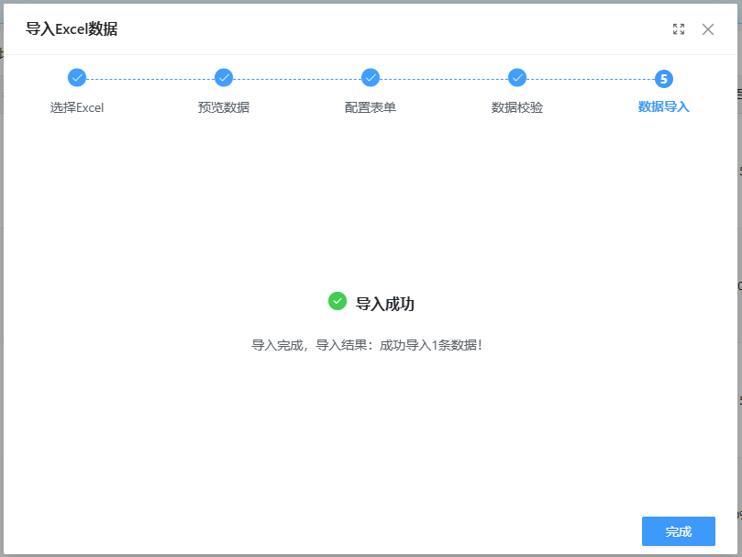The image size is (742, 557).
Task: Select the 数据校验 step label
Action: [x=517, y=107]
